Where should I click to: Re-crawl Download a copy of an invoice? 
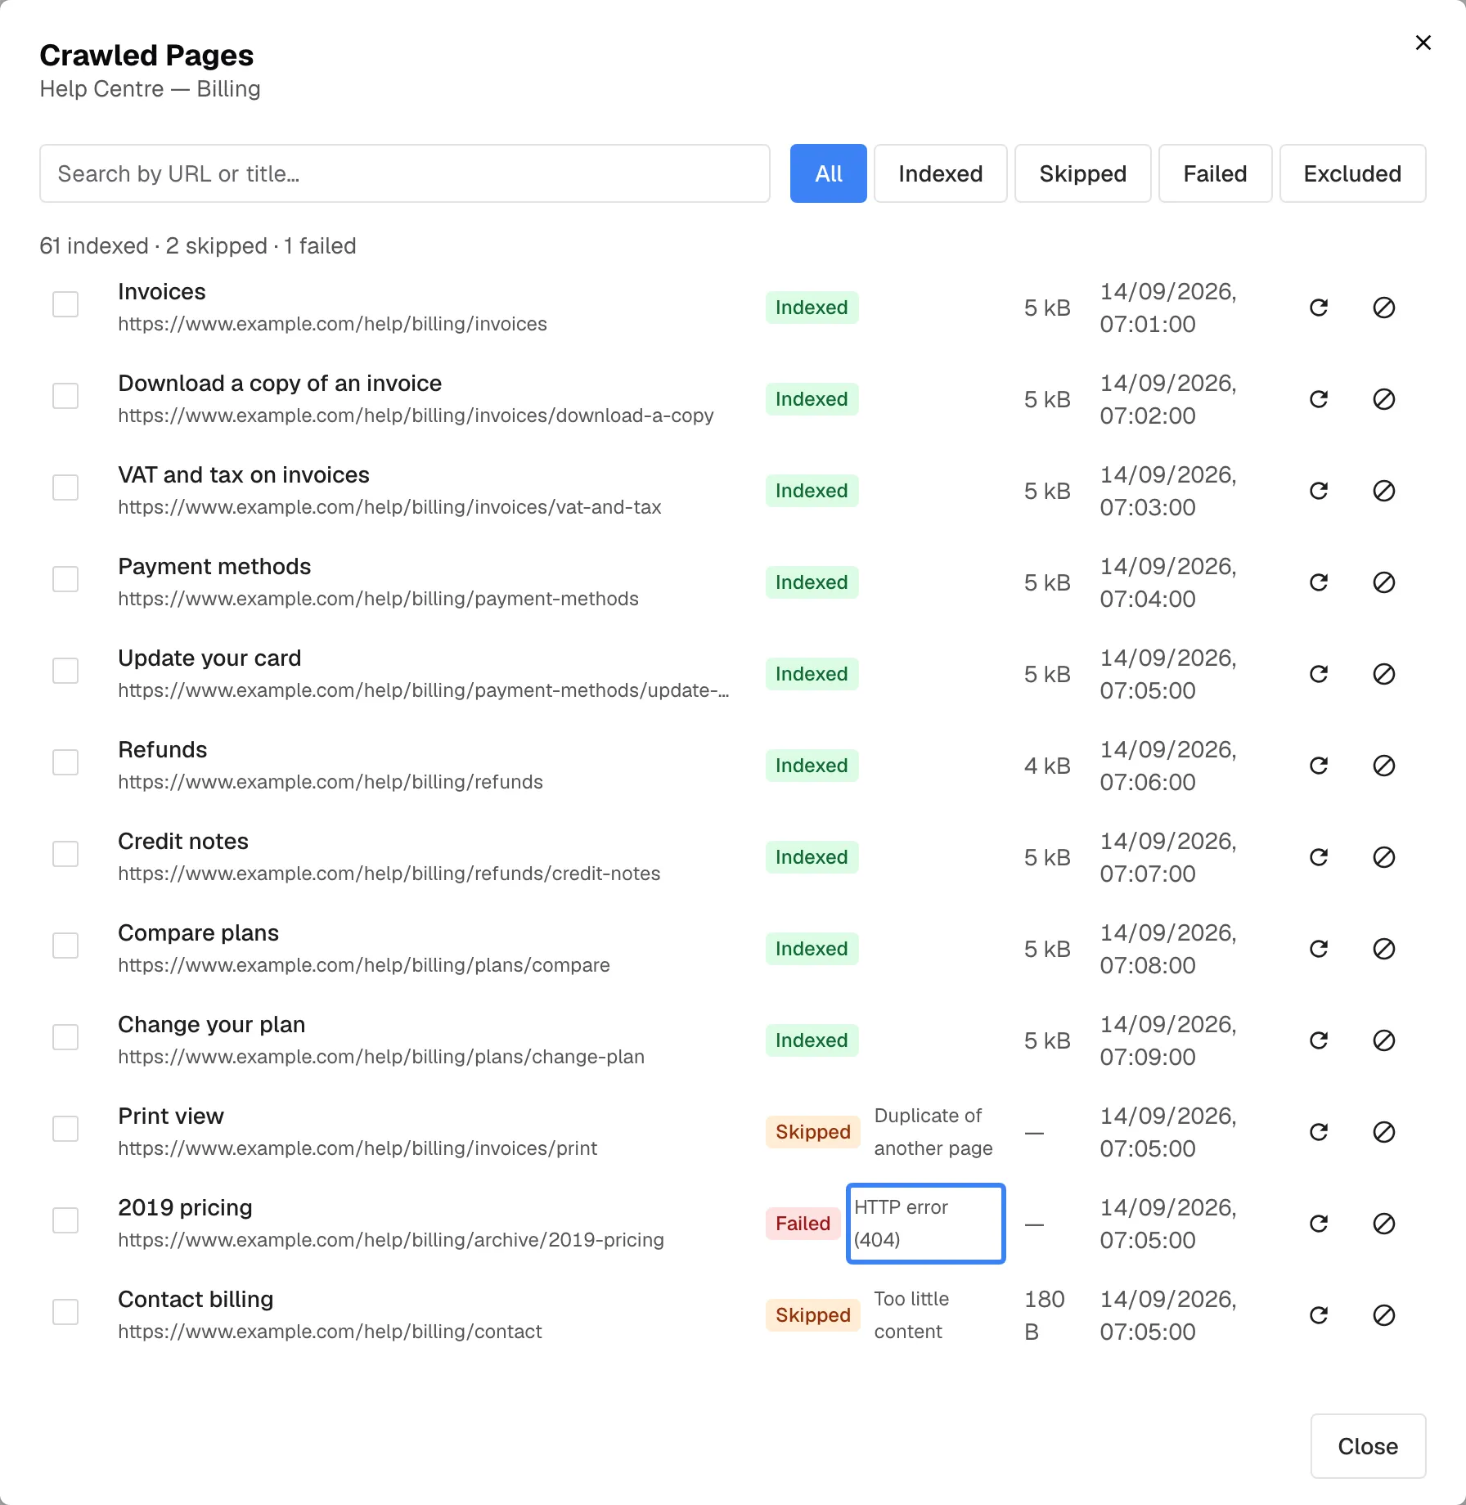(x=1319, y=399)
